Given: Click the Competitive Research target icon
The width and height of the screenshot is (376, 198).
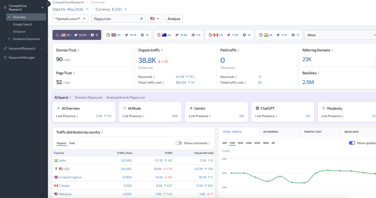Looking at the screenshot, I should pyautogui.click(x=5, y=7).
